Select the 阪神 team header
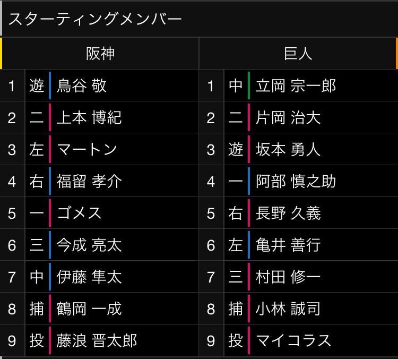This screenshot has width=398, height=359. pos(100,53)
